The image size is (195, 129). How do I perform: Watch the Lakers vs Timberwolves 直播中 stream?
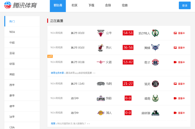tap(179, 113)
